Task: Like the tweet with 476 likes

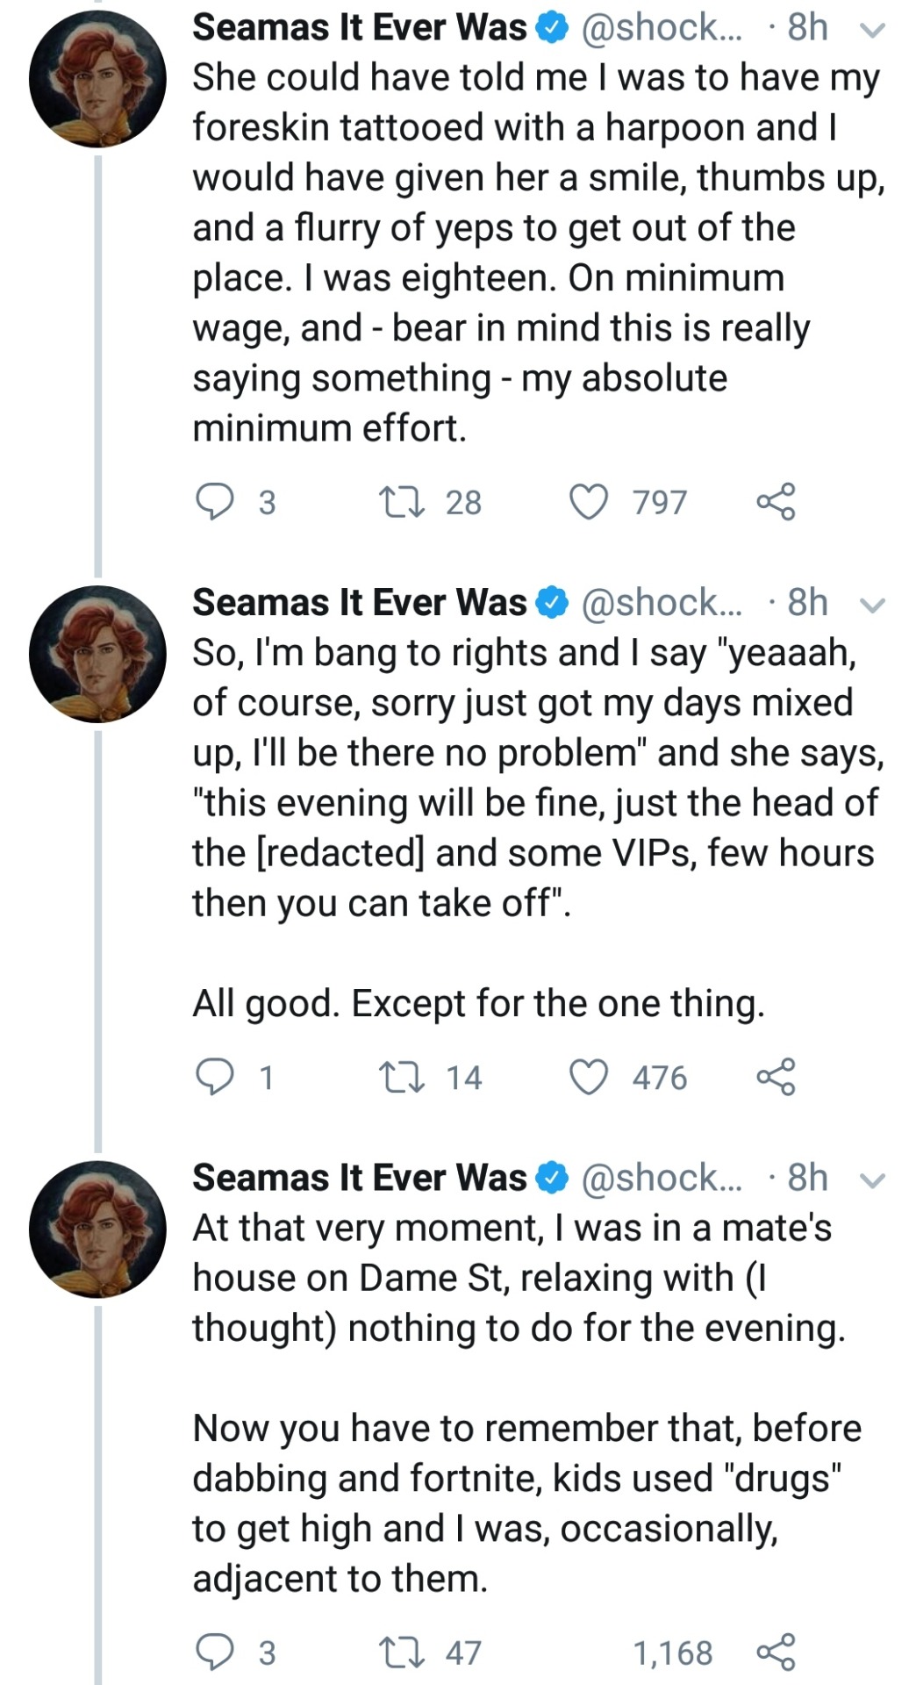Action: point(589,1077)
